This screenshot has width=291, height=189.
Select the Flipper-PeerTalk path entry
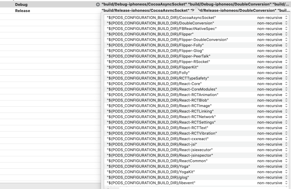[158, 56]
